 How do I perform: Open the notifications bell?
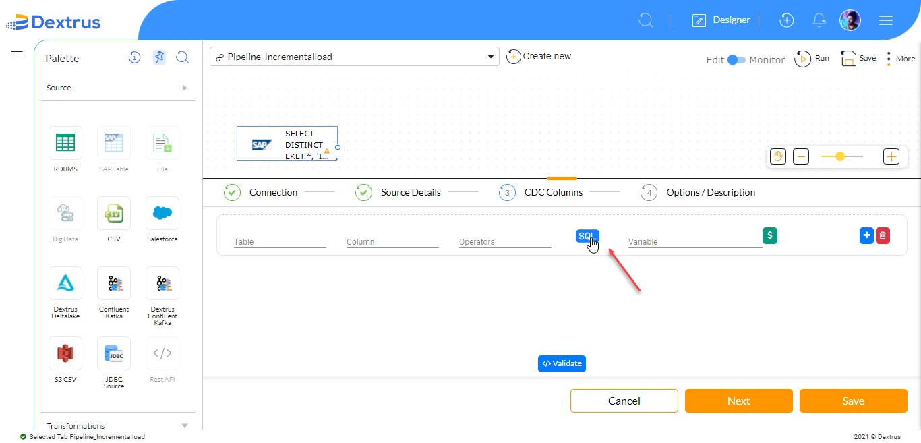click(x=819, y=20)
